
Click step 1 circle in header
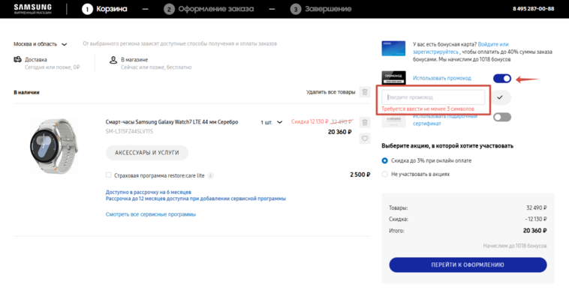coord(87,9)
